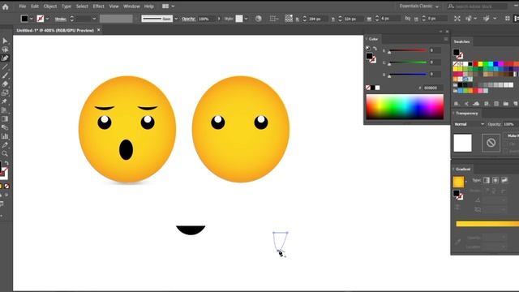This screenshot has height=292, width=519.
Task: Close the Untitled-1 document tab
Action: tap(99, 30)
